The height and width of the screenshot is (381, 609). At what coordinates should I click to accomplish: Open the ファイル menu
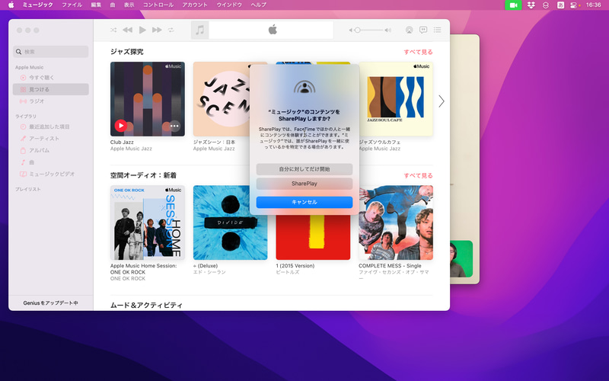point(72,5)
